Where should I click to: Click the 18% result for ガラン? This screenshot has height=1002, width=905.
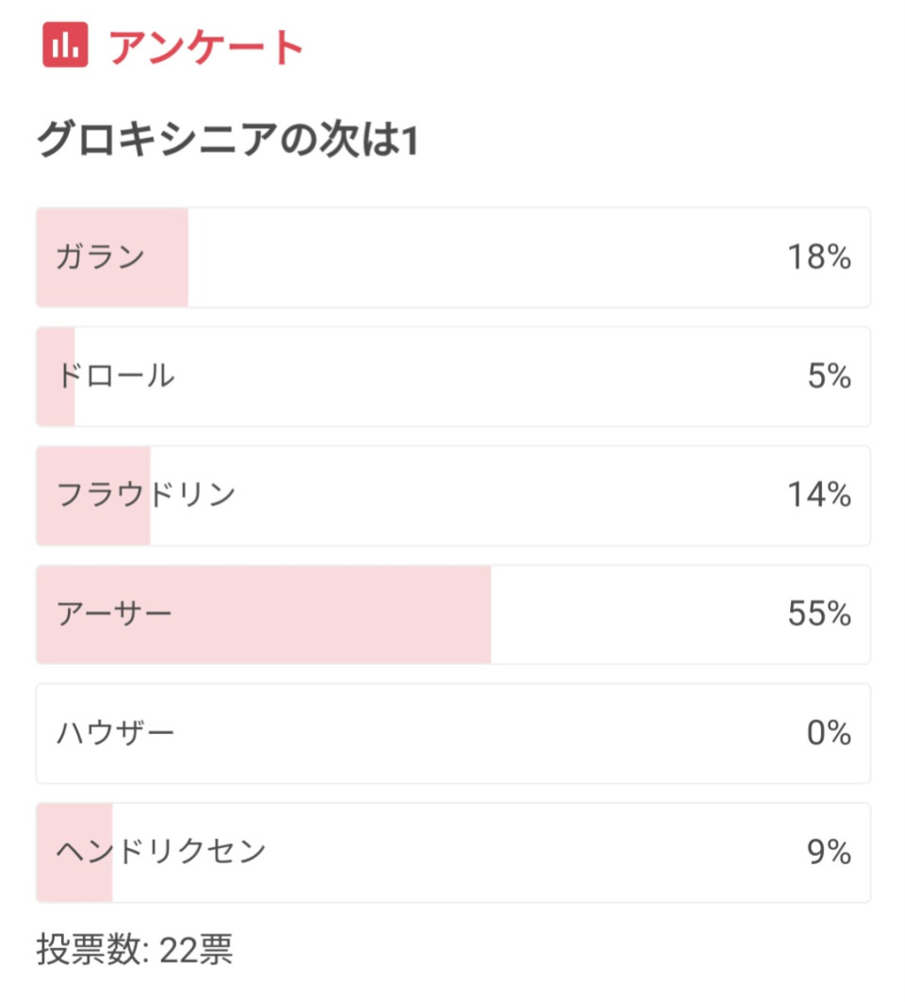(819, 257)
